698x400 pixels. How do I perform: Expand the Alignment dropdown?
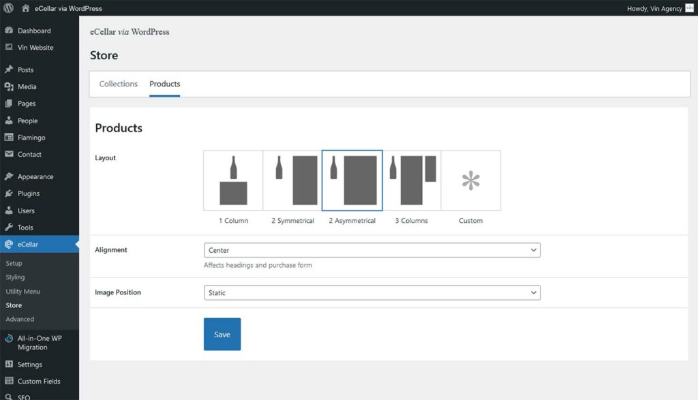tap(372, 250)
